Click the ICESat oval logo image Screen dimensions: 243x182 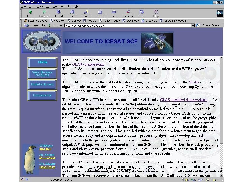(x=41, y=41)
